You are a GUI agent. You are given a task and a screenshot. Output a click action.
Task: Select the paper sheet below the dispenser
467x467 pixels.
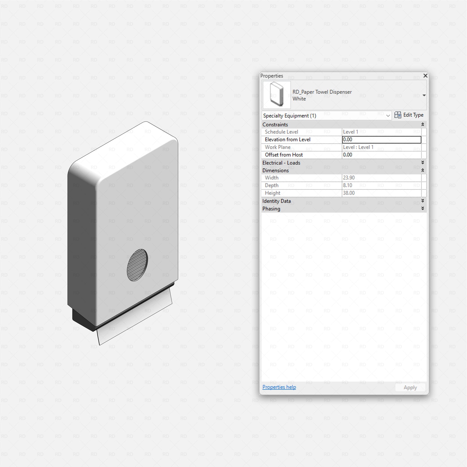[x=135, y=317]
